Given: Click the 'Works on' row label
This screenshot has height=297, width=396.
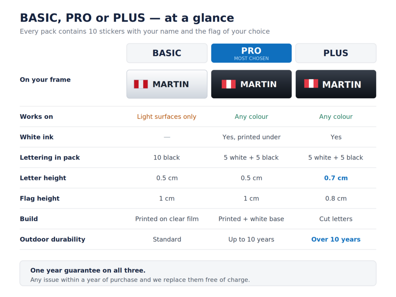Looking at the screenshot, I should point(36,116).
